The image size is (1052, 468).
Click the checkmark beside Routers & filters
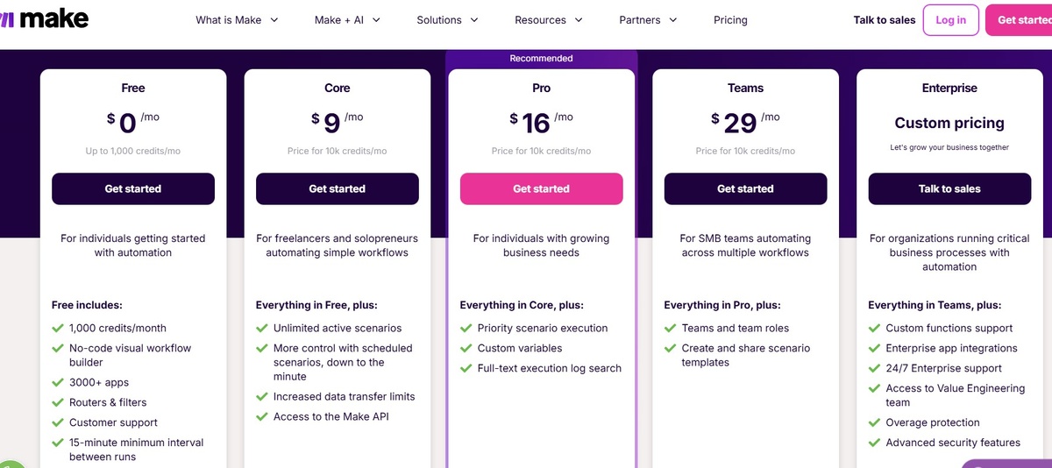click(x=58, y=403)
